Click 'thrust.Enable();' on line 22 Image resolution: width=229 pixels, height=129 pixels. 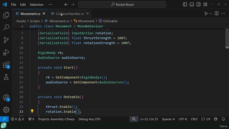click(62, 107)
